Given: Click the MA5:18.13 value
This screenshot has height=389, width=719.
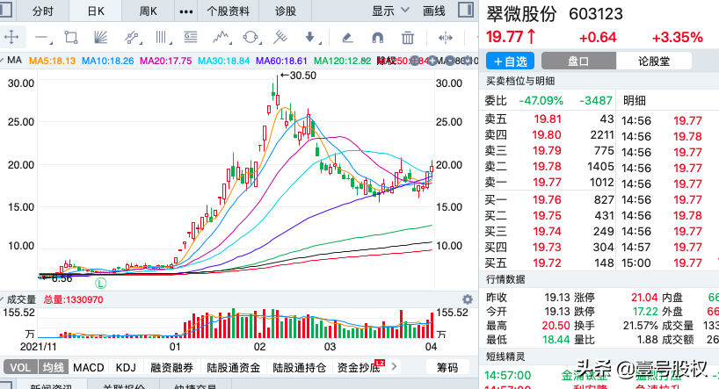Looking at the screenshot, I should point(52,61).
